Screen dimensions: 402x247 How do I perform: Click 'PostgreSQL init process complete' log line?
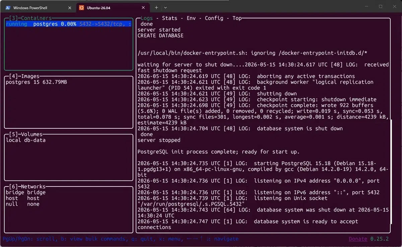click(x=218, y=152)
